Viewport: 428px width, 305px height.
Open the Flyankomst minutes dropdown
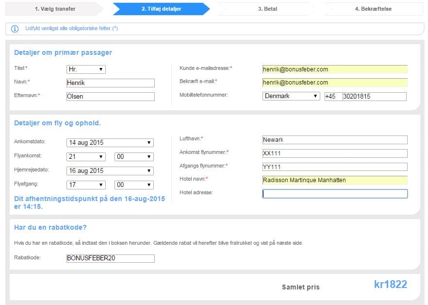pyautogui.click(x=134, y=157)
